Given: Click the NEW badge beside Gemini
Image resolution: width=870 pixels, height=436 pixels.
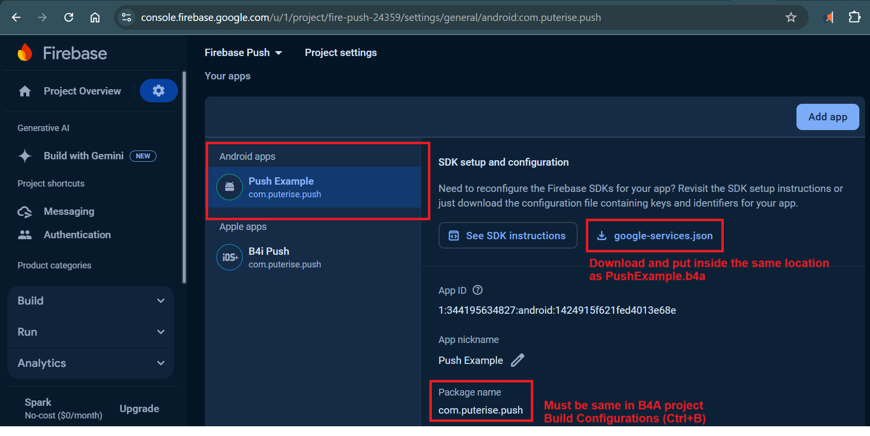Looking at the screenshot, I should tap(143, 156).
